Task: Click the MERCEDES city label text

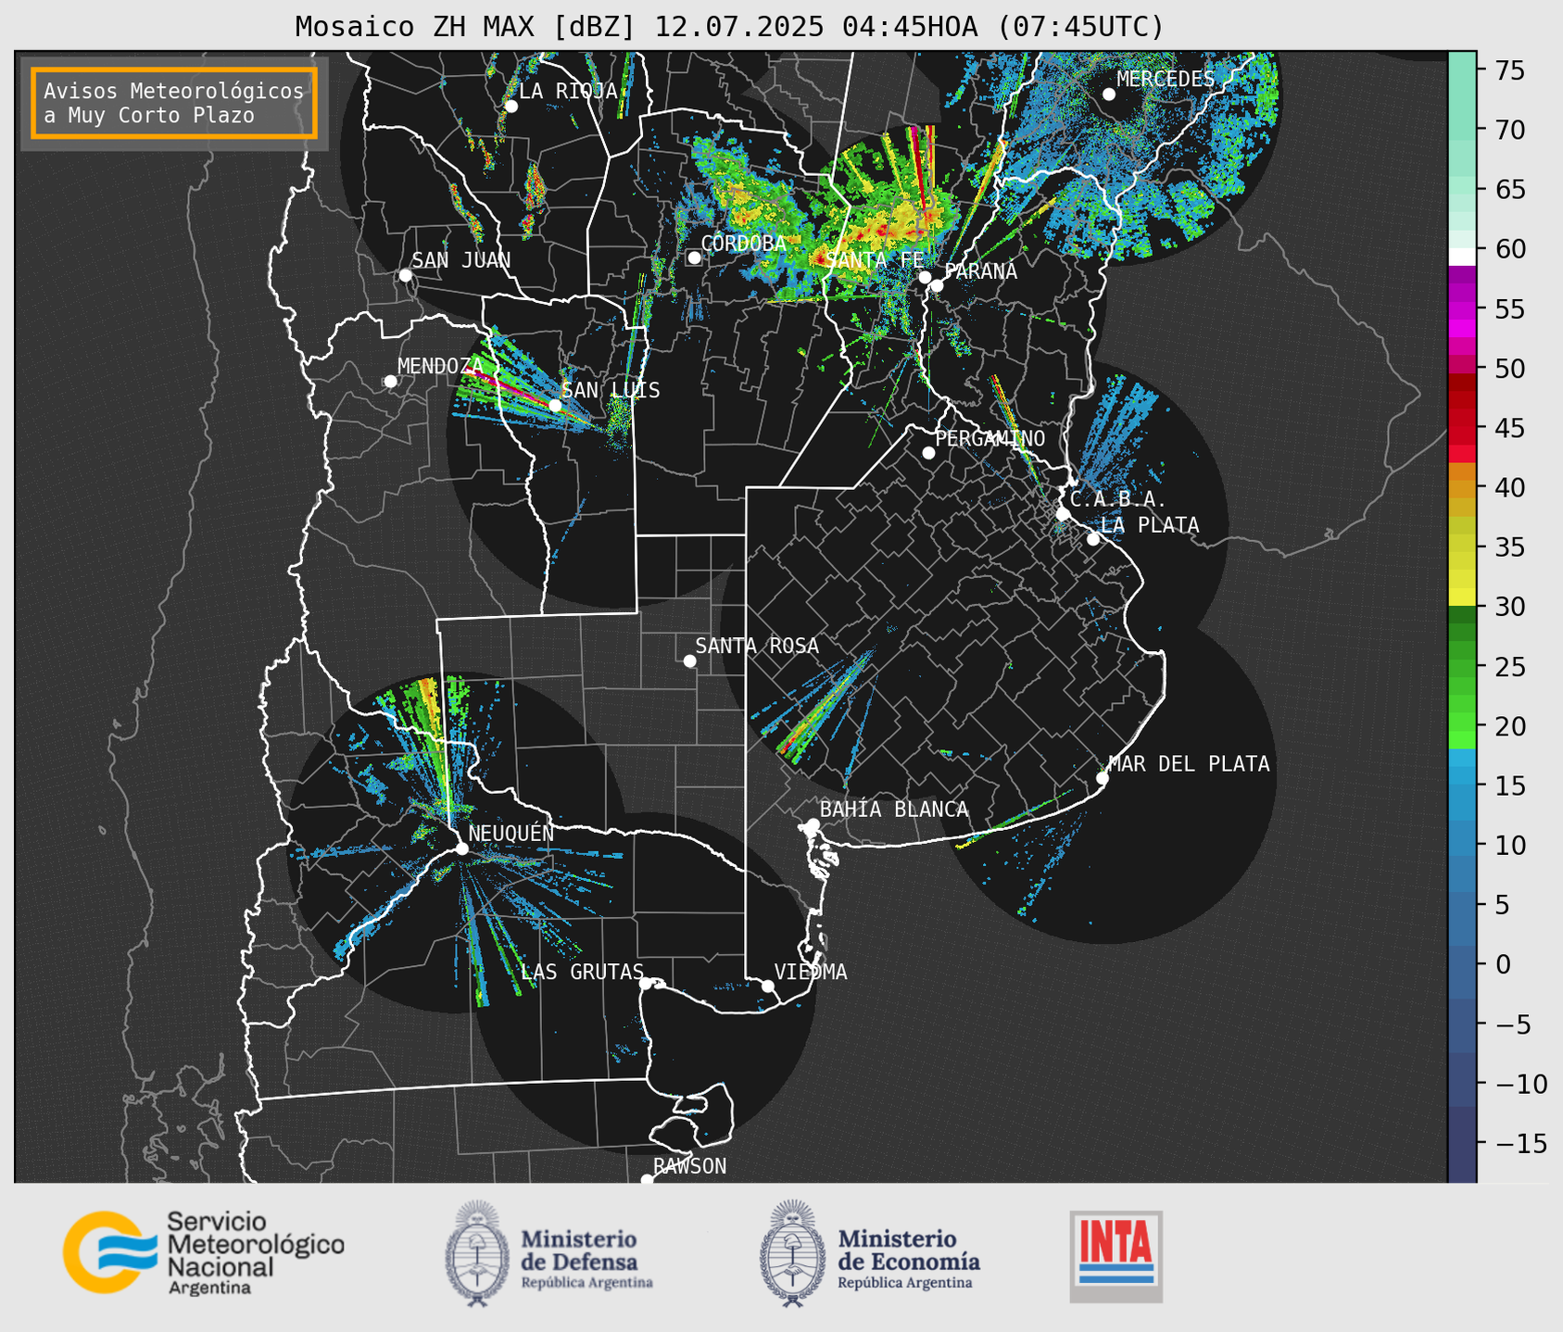Action: coord(1166,79)
